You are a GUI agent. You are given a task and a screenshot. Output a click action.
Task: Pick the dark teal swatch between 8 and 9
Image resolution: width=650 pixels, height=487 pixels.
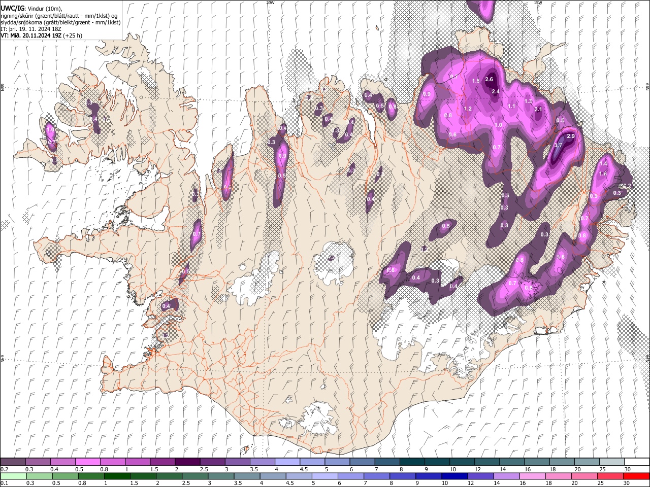click(x=412, y=462)
